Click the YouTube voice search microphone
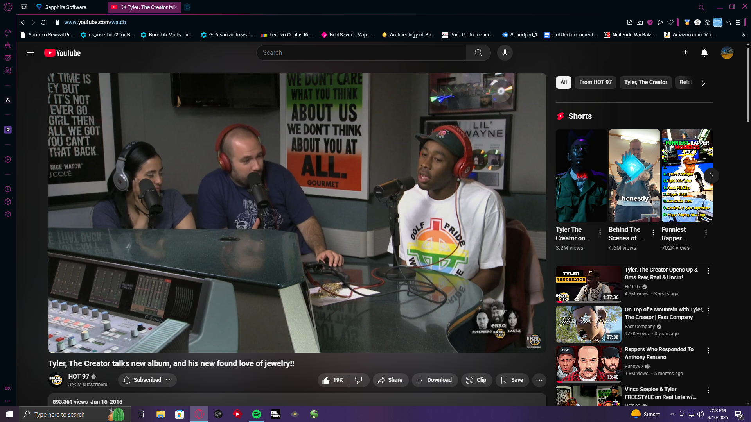 [x=505, y=53]
